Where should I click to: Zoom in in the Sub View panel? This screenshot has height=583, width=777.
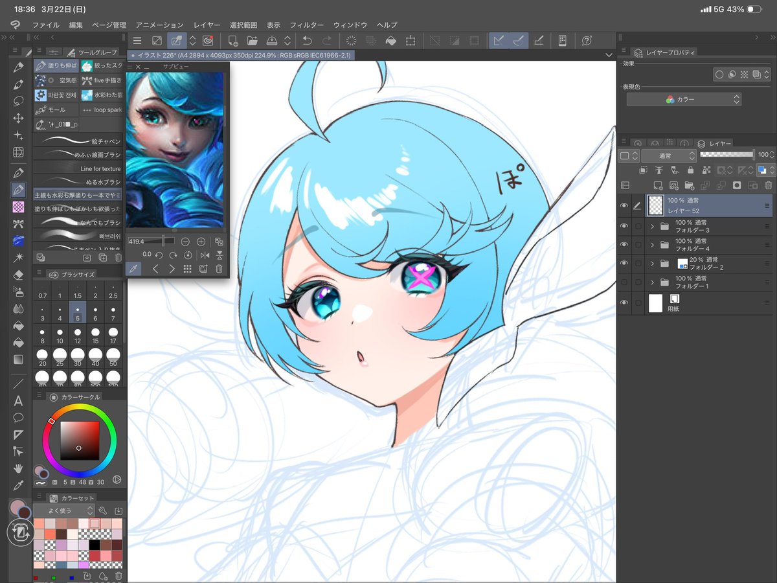point(201,241)
